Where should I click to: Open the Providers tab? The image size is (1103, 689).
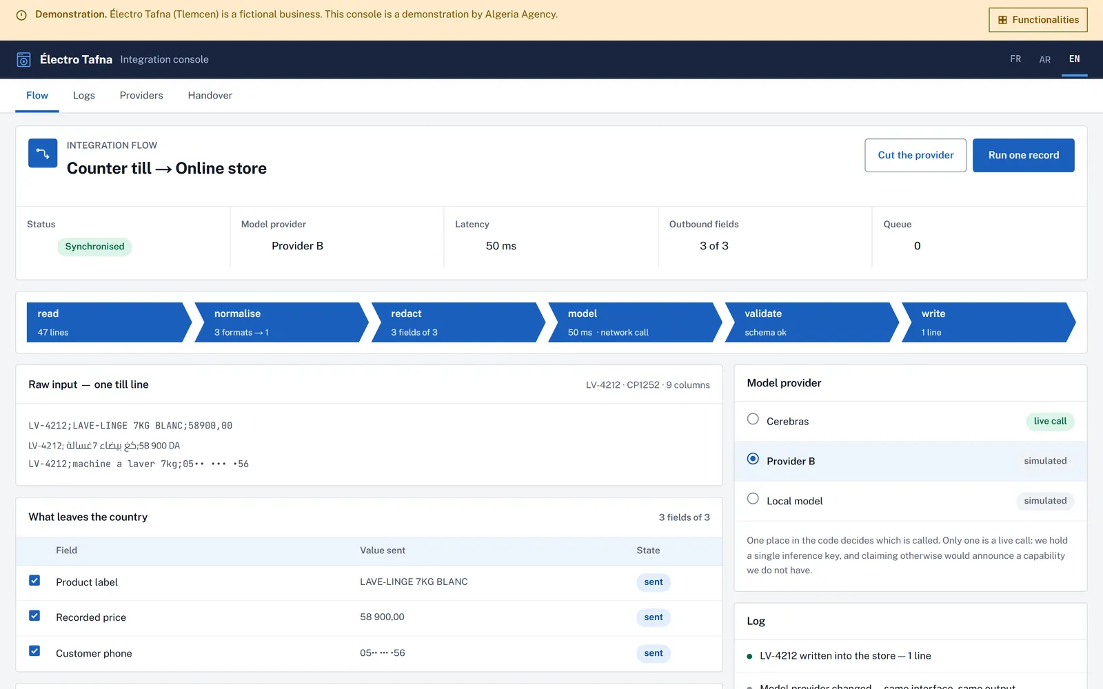(x=141, y=96)
